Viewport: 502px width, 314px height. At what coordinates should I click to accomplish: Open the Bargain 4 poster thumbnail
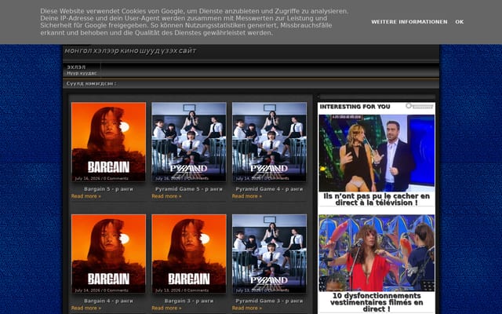click(108, 254)
